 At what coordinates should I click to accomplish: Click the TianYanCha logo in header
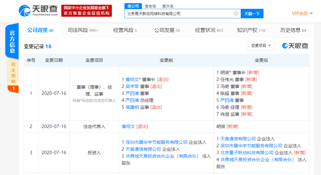pyautogui.click(x=38, y=11)
